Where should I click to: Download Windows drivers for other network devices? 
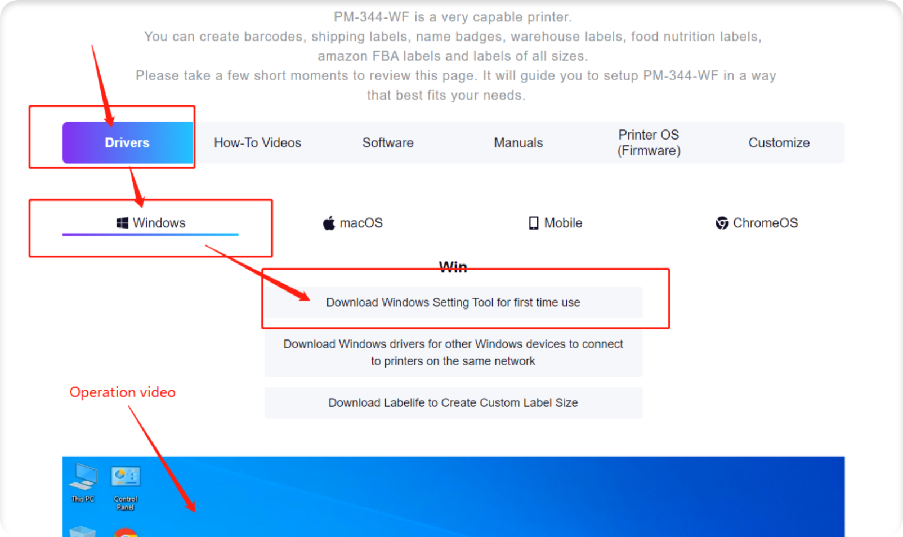453,352
